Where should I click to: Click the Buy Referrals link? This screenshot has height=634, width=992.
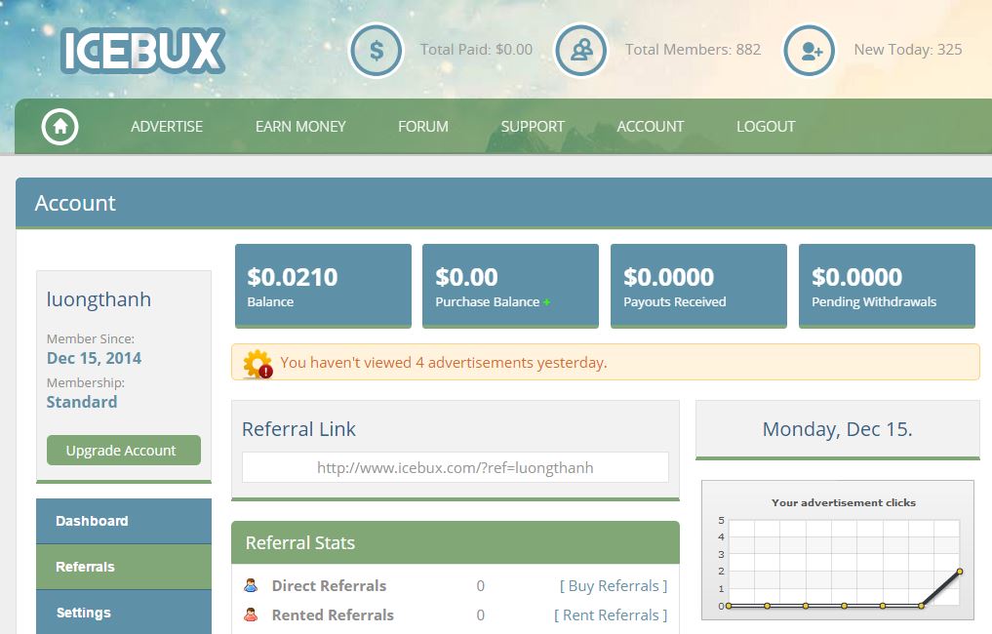pyautogui.click(x=613, y=586)
